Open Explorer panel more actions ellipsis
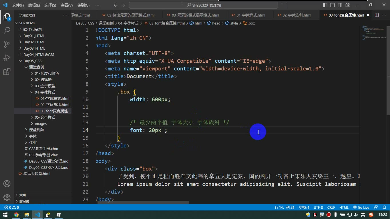Image resolution: width=390 pixels, height=219 pixels. click(x=65, y=15)
